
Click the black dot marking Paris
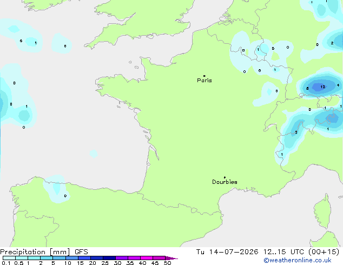click(x=205, y=76)
